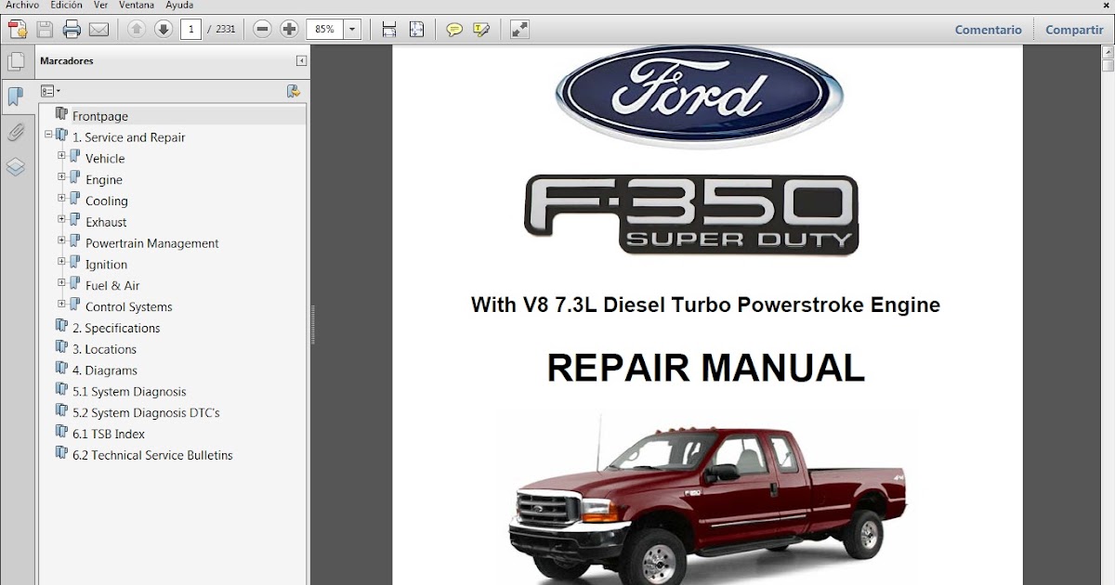The width and height of the screenshot is (1115, 585).
Task: Go to 5.1 System Diagnosis bookmark
Action: pos(129,392)
